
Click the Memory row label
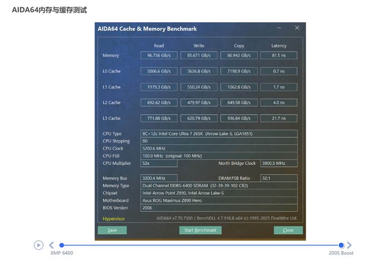point(111,56)
